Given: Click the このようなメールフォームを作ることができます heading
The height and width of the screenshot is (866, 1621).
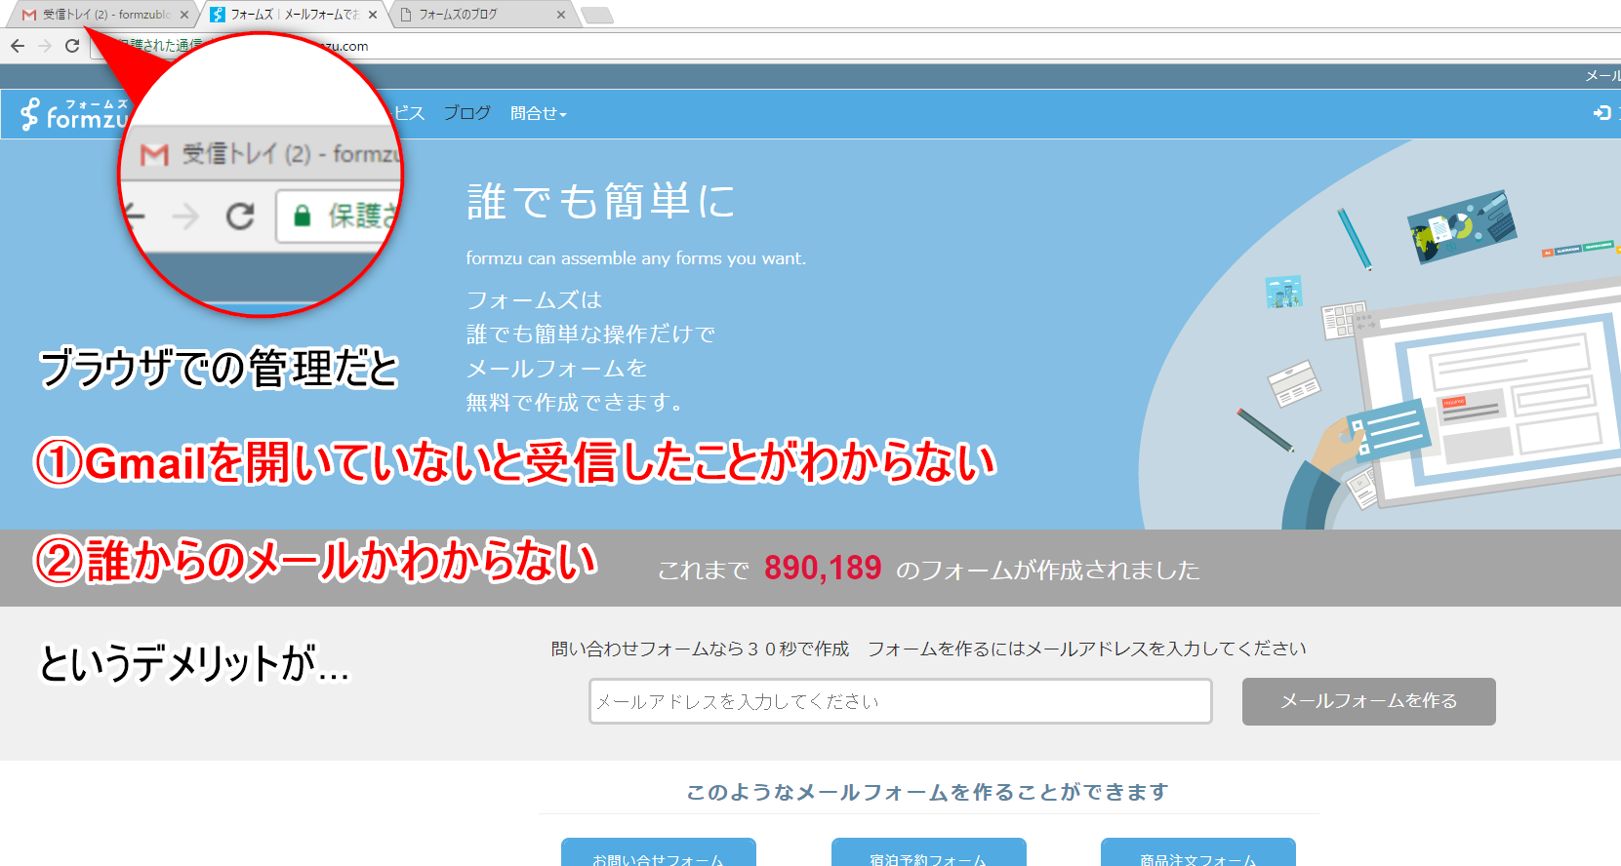Looking at the screenshot, I should pos(928,792).
